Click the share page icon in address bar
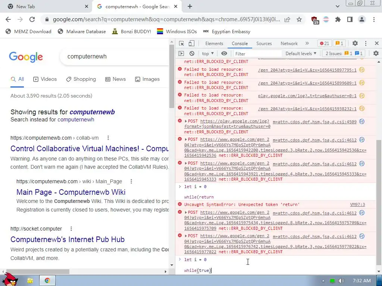The height and width of the screenshot is (286, 382). (x=287, y=19)
